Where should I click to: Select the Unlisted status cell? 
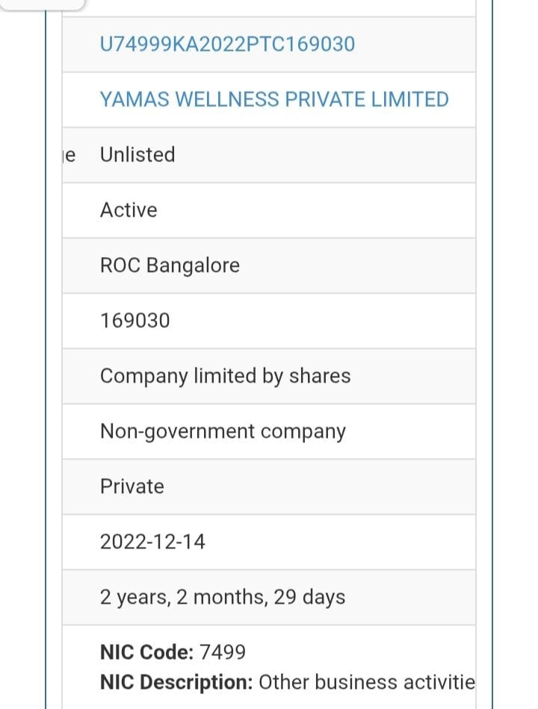tap(137, 155)
